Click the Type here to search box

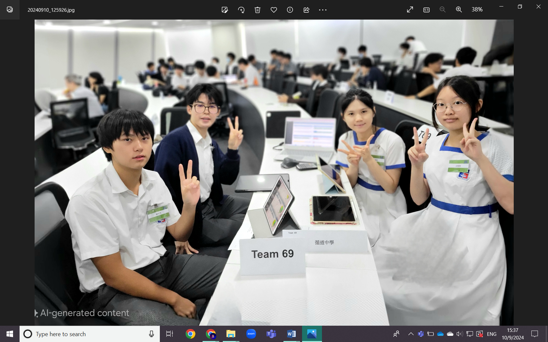(x=90, y=334)
